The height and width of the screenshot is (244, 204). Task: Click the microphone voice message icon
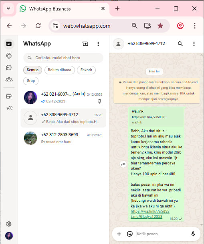(x=193, y=234)
